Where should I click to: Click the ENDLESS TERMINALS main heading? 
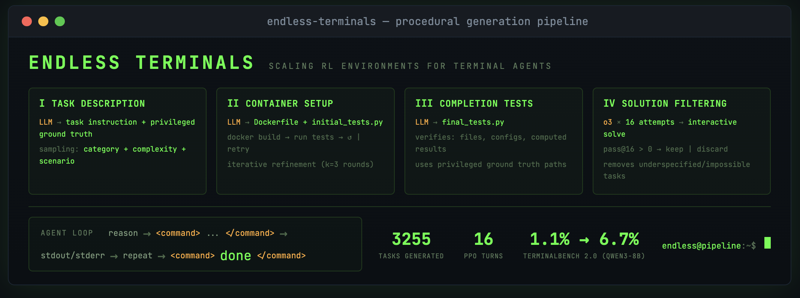coord(142,63)
